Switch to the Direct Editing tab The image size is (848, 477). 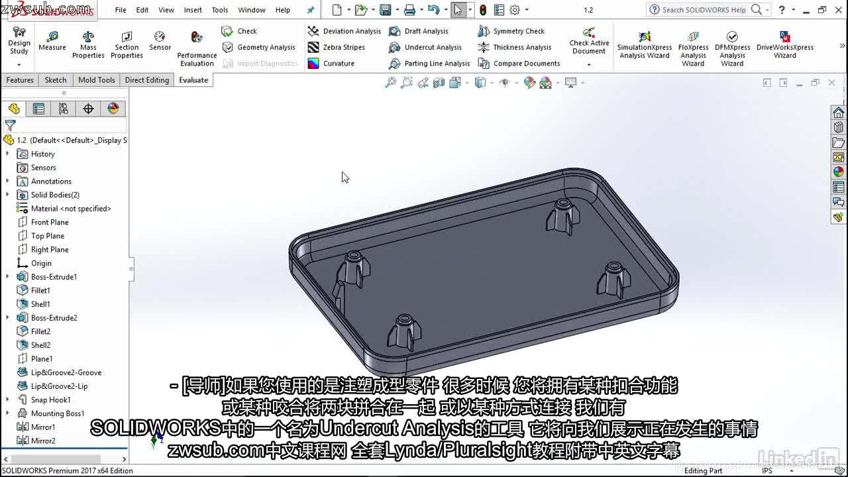pos(147,80)
